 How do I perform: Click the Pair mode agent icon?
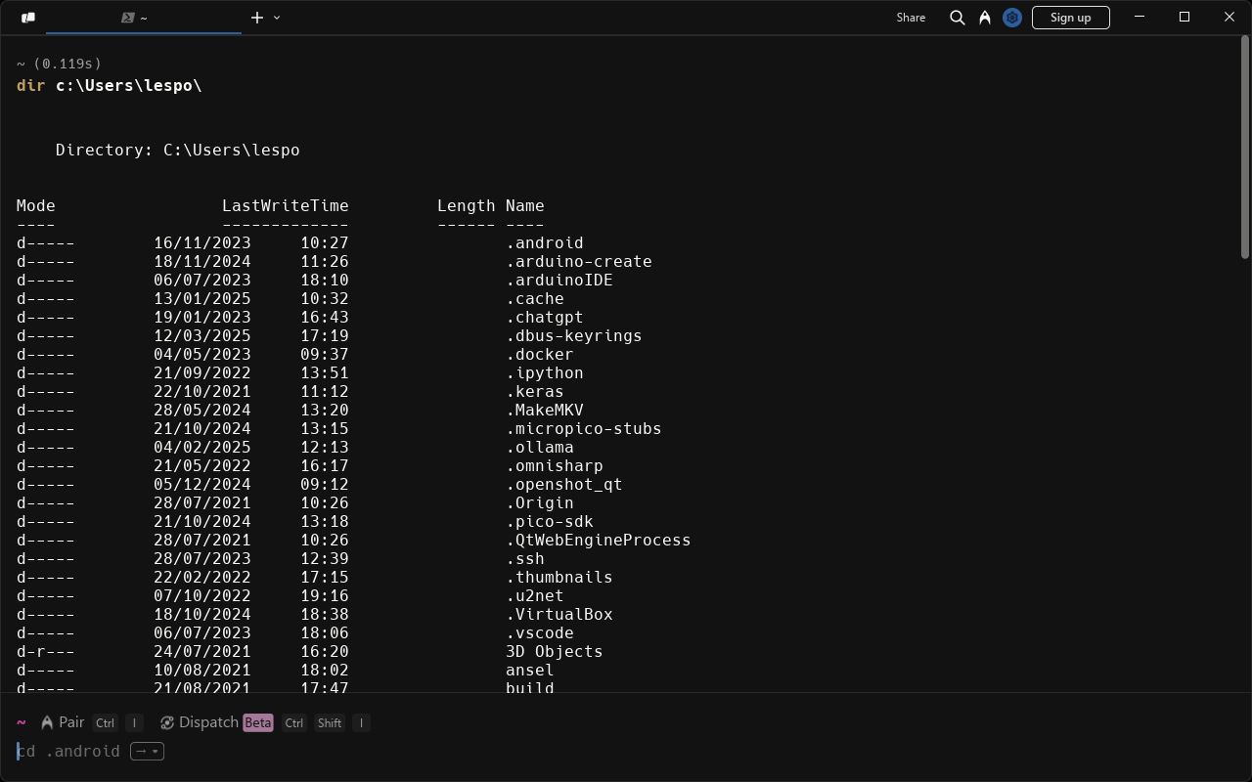point(47,722)
